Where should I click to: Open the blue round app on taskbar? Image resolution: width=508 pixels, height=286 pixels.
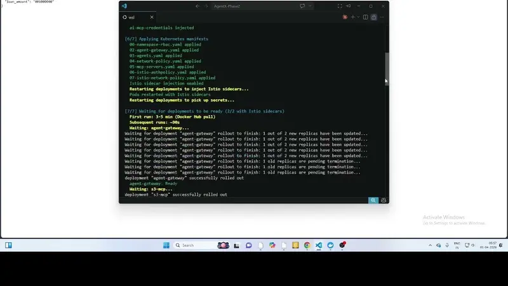[x=330, y=245]
